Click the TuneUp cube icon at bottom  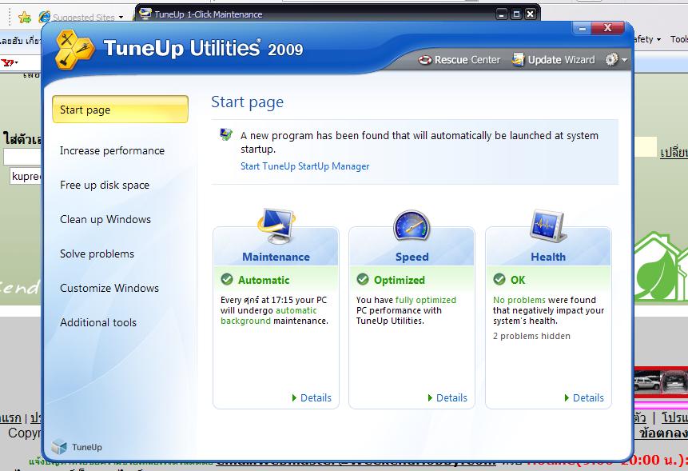[59, 447]
